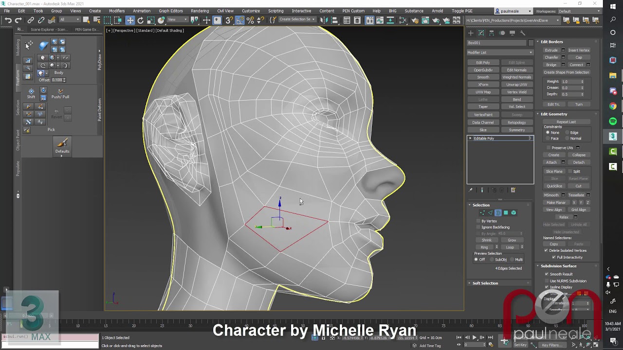The width and height of the screenshot is (623, 350).
Task: Click the Bridge button in Edit Borders
Action: 551,65
